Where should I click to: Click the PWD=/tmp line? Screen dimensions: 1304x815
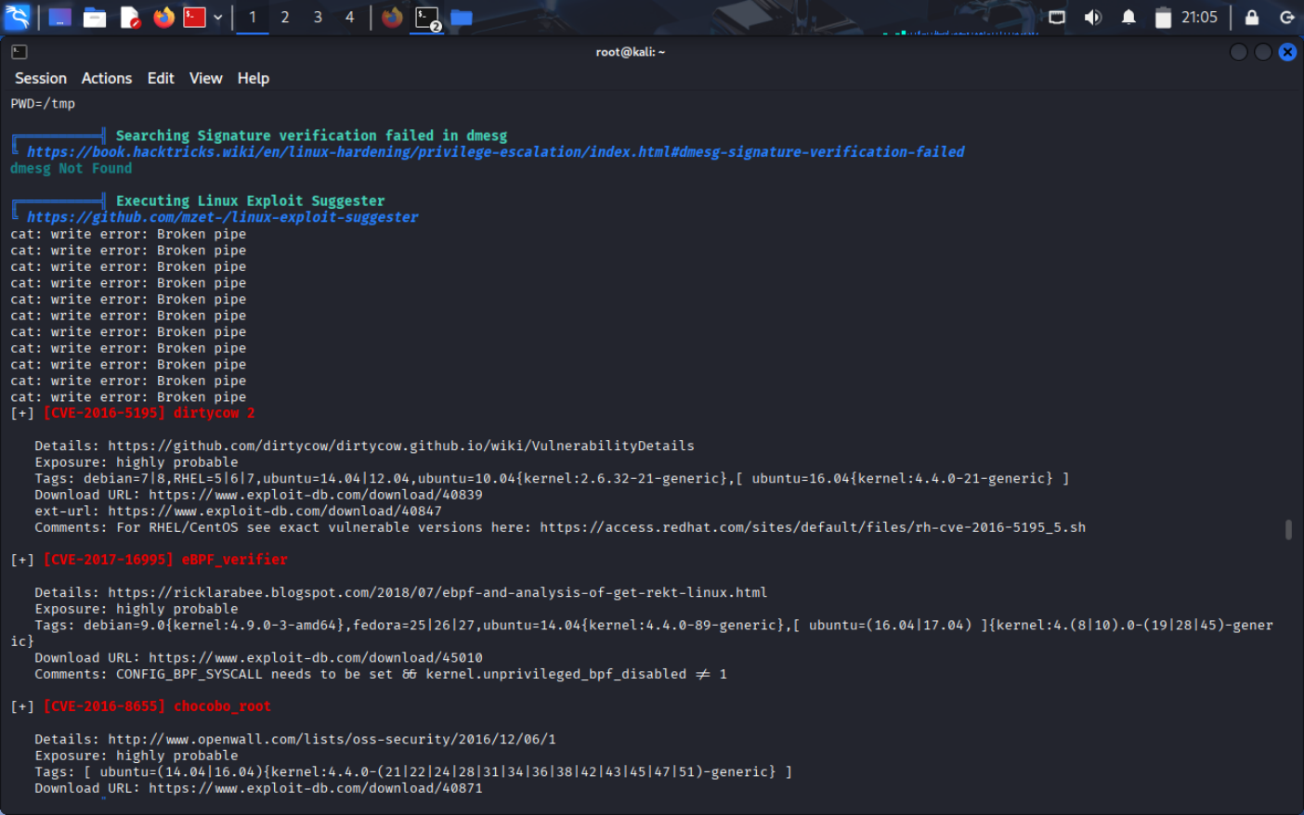[43, 103]
